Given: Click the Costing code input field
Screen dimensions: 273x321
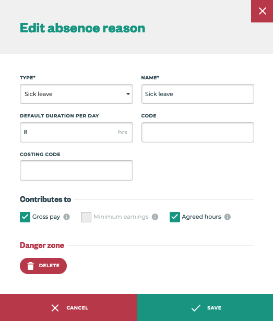Looking at the screenshot, I should [x=76, y=170].
